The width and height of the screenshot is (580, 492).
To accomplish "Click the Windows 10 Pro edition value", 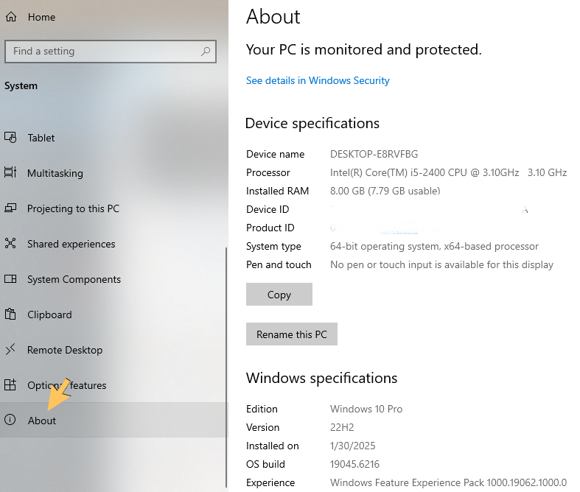I will [x=366, y=410].
